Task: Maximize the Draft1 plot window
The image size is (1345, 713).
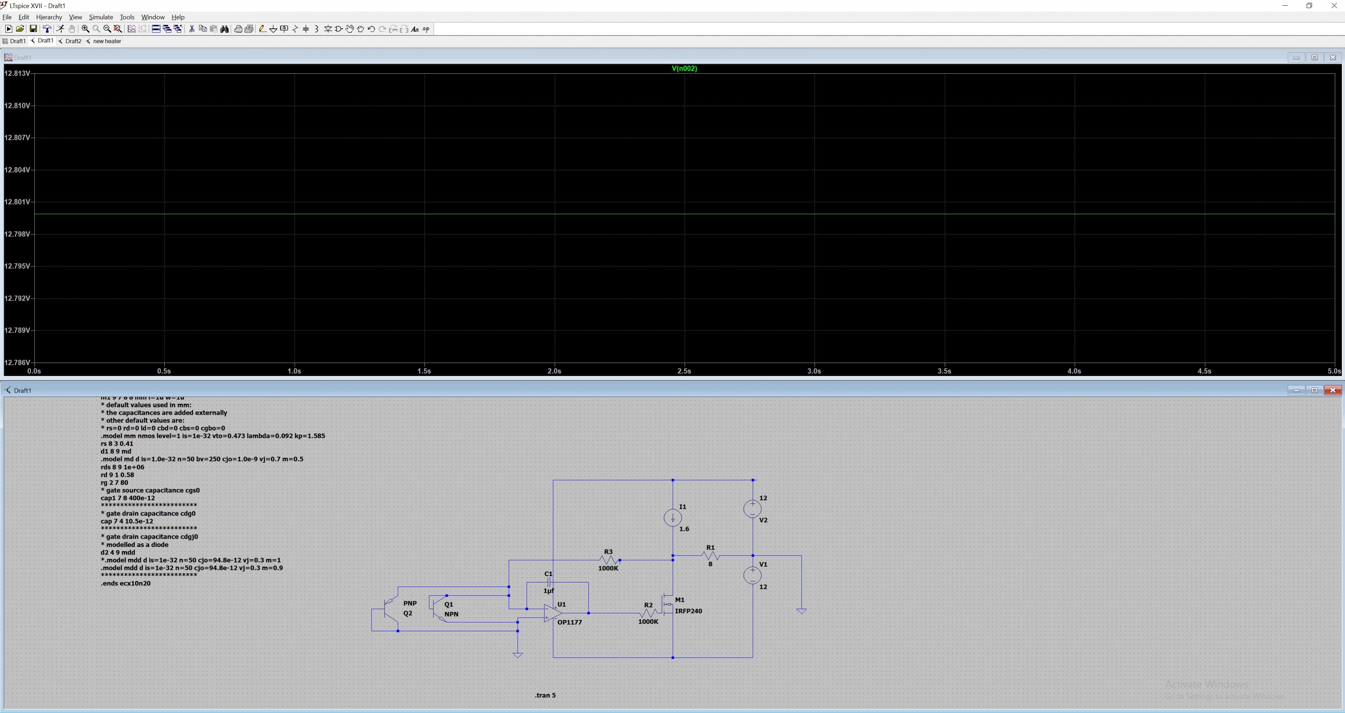Action: point(1314,58)
